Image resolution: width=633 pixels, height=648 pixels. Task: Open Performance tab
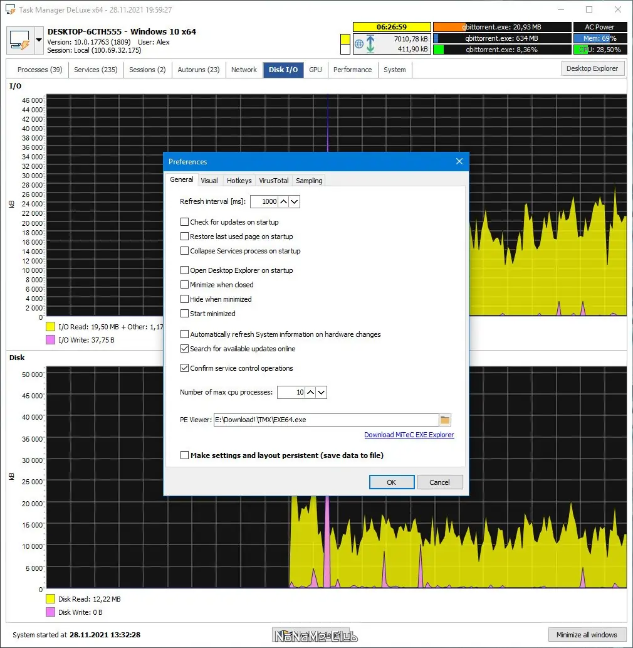353,70
